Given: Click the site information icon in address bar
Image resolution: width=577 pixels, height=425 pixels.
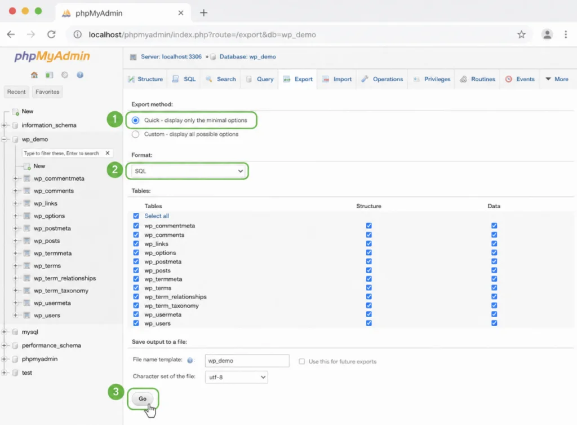Looking at the screenshot, I should point(77,34).
